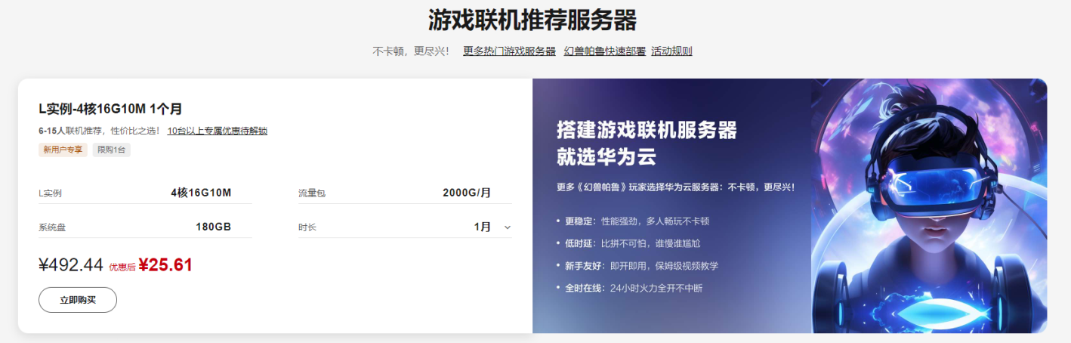This screenshot has height=343, width=1071.
Task: Click the 游戏联机推荐服务器 heading
Action: coord(532,20)
